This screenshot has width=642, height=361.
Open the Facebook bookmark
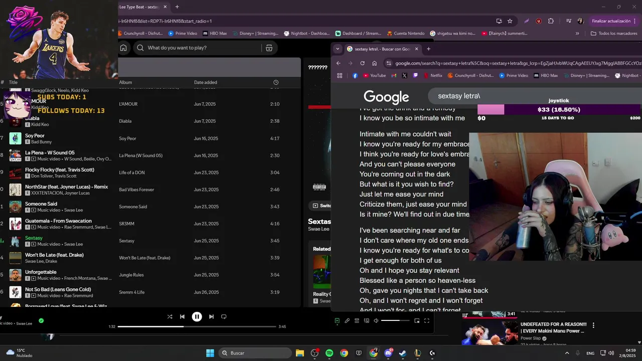pyautogui.click(x=355, y=76)
